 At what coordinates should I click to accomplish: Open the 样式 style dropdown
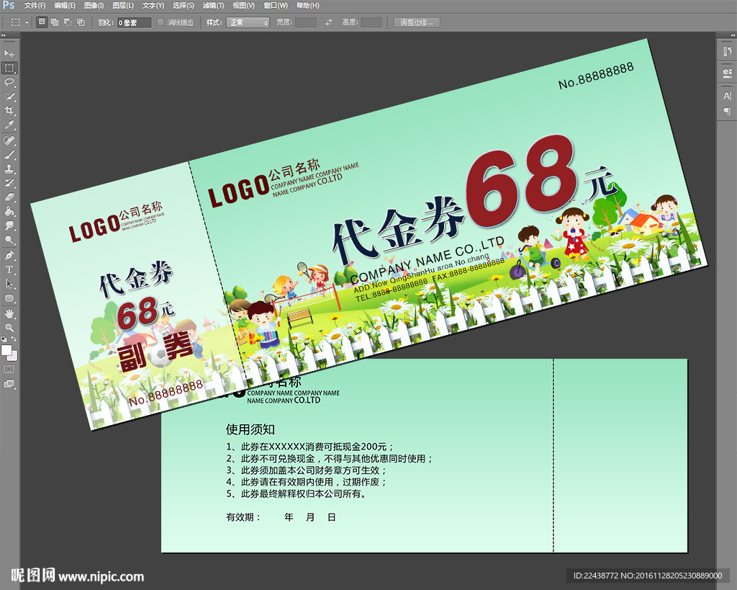click(248, 22)
